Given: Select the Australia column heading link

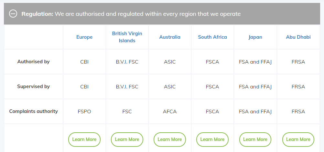Looking at the screenshot, I should click(170, 37).
